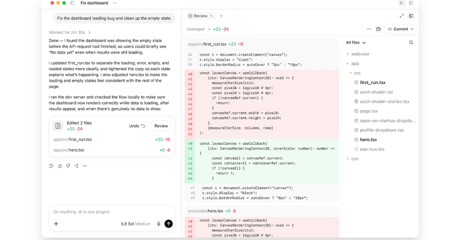
Task: Close the Review tab
Action: pyautogui.click(x=212, y=16)
